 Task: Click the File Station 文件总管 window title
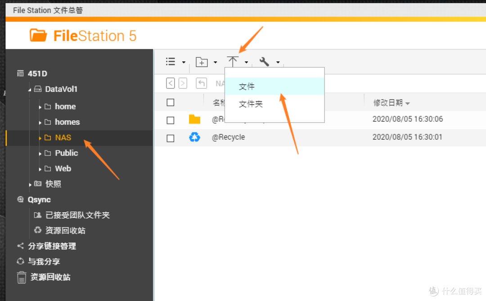[48, 10]
